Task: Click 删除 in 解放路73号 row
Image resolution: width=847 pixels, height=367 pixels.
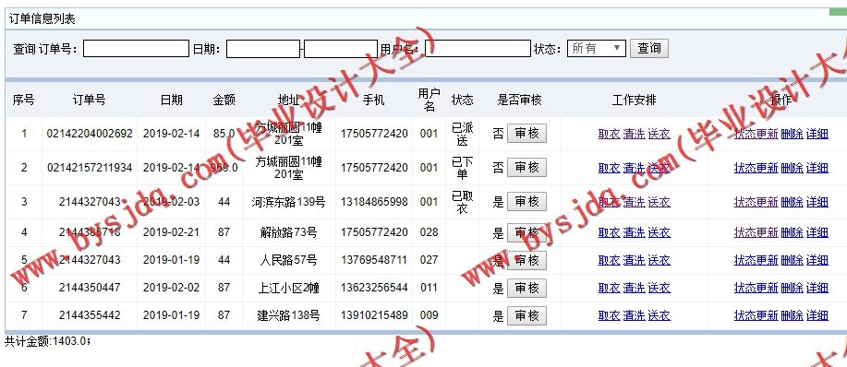Action: tap(792, 232)
